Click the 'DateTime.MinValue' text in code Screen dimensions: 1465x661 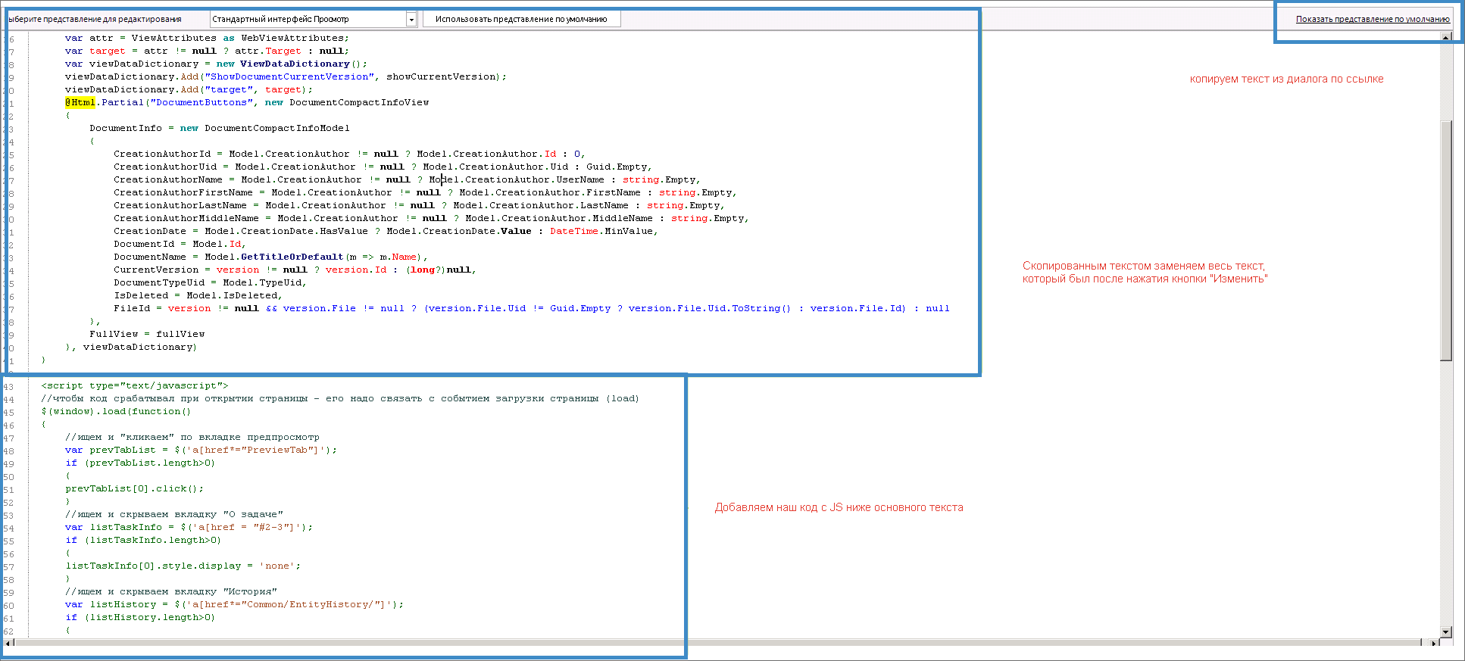pos(601,231)
